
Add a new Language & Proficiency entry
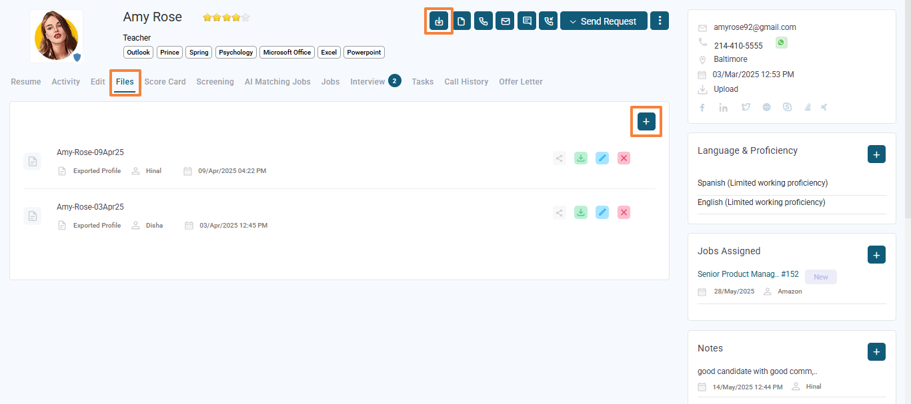point(876,154)
